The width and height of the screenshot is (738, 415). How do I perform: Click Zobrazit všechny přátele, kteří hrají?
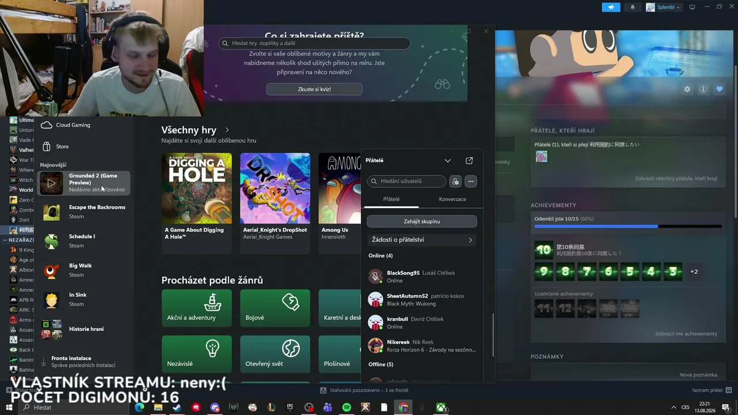pos(676,179)
